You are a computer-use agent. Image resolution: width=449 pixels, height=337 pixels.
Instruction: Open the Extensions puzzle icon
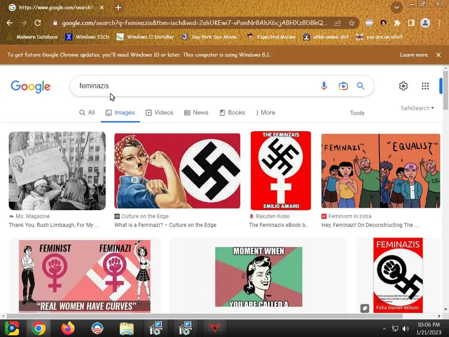pyautogui.click(x=397, y=23)
